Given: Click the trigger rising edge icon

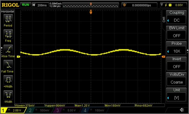Looking at the screenshot, I should coord(166,5).
